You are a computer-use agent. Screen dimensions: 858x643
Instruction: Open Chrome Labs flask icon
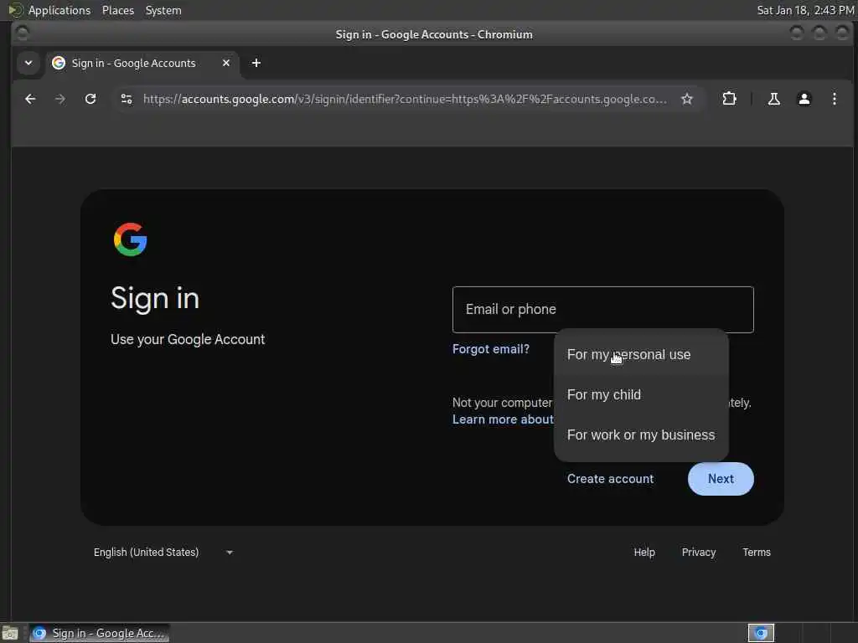773,99
